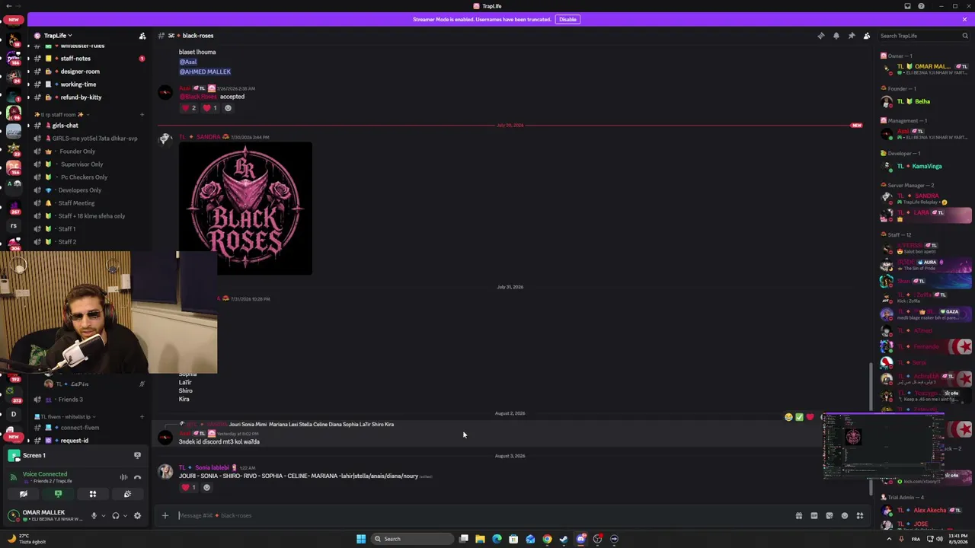Open the attachment plus menu in message bar
This screenshot has height=548, width=975.
click(165, 515)
